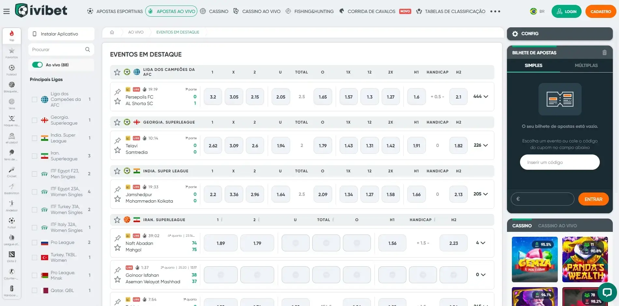Expand all 444 markets for Persepolis match

(x=481, y=96)
